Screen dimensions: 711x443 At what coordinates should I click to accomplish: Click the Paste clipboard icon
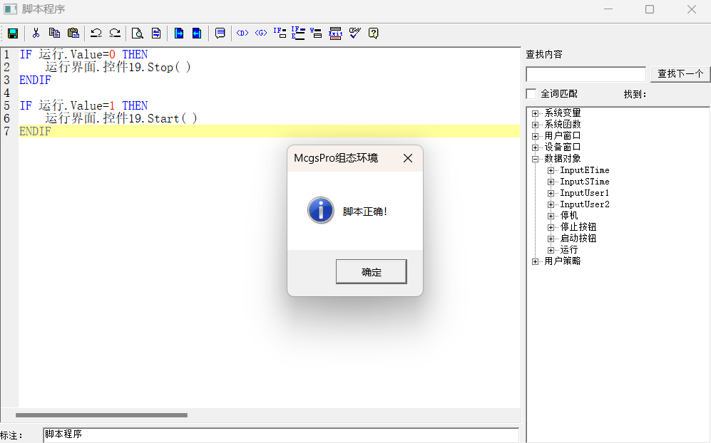click(73, 33)
